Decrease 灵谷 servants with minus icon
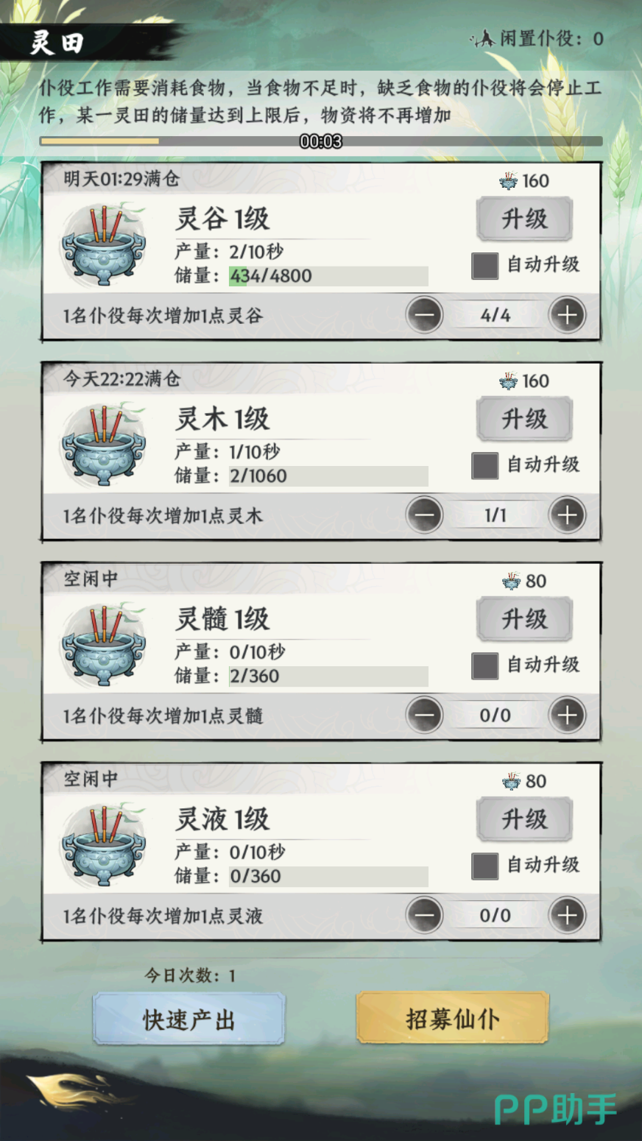The image size is (642, 1141). click(425, 315)
